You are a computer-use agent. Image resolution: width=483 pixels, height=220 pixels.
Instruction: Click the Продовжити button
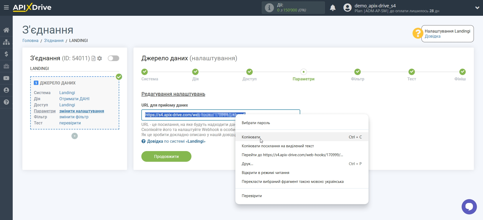[x=166, y=156]
